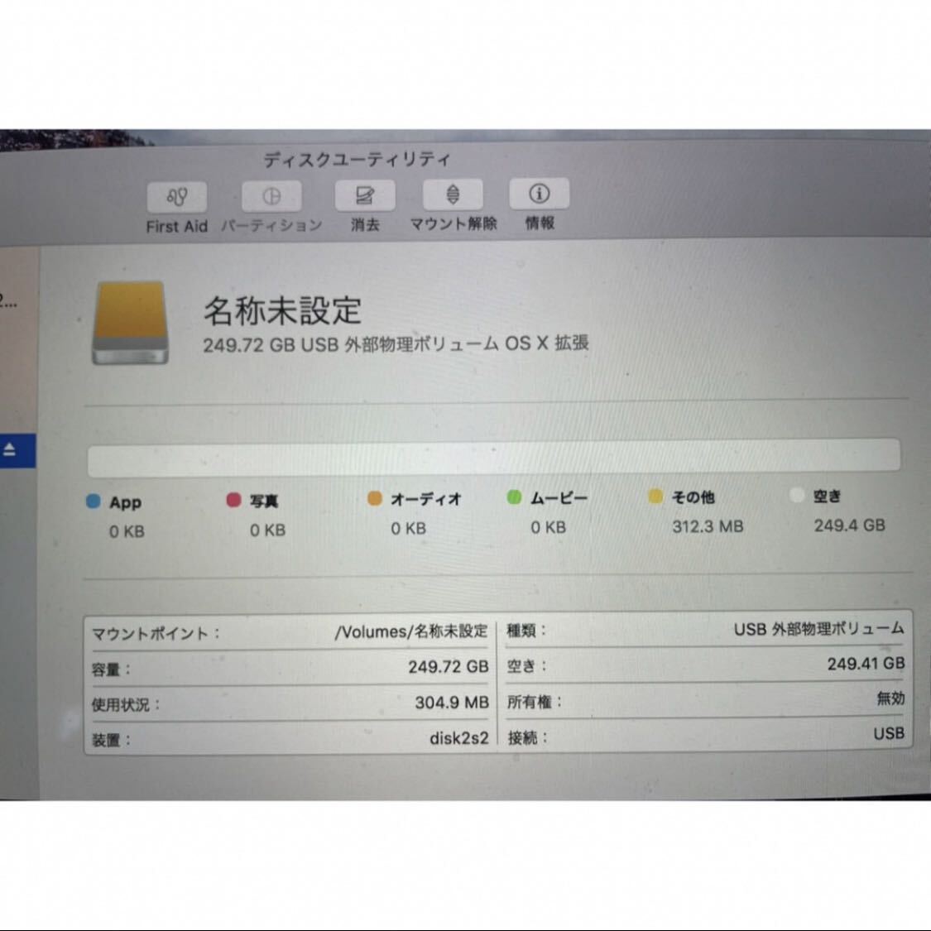The height and width of the screenshot is (931, 931).
Task: Click the disk2s2 device value
Action: tap(460, 739)
